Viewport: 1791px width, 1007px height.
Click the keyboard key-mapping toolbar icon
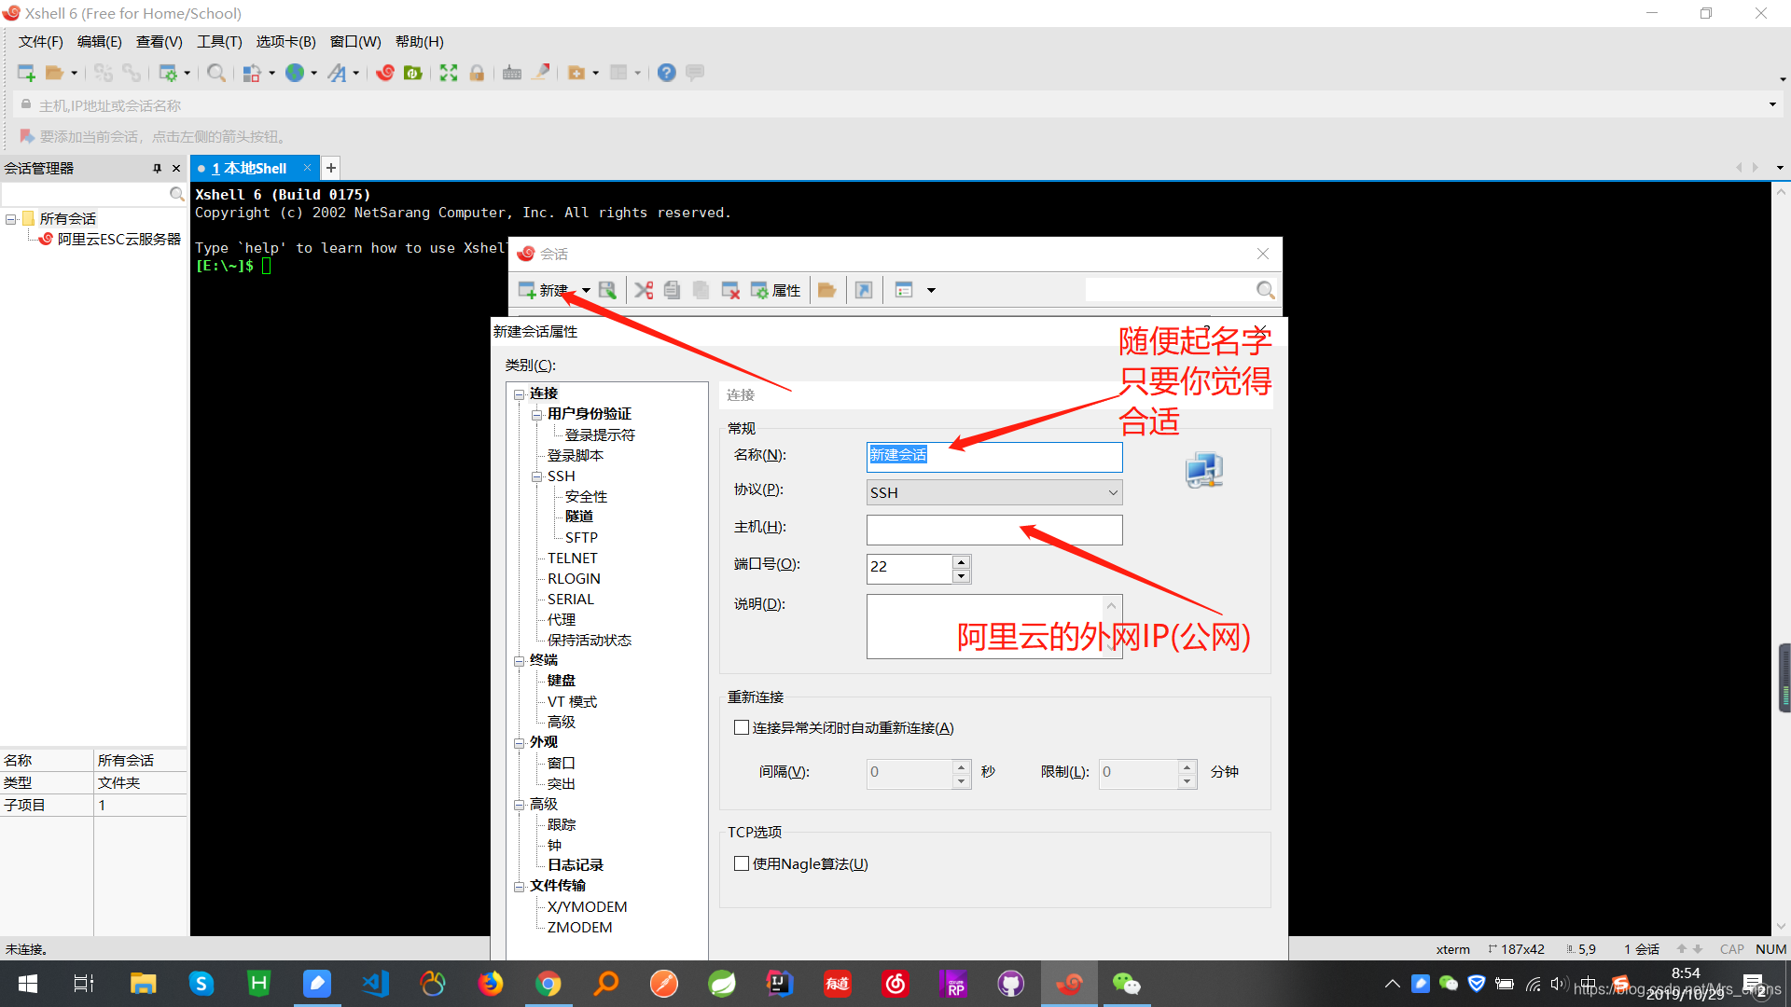coord(512,73)
